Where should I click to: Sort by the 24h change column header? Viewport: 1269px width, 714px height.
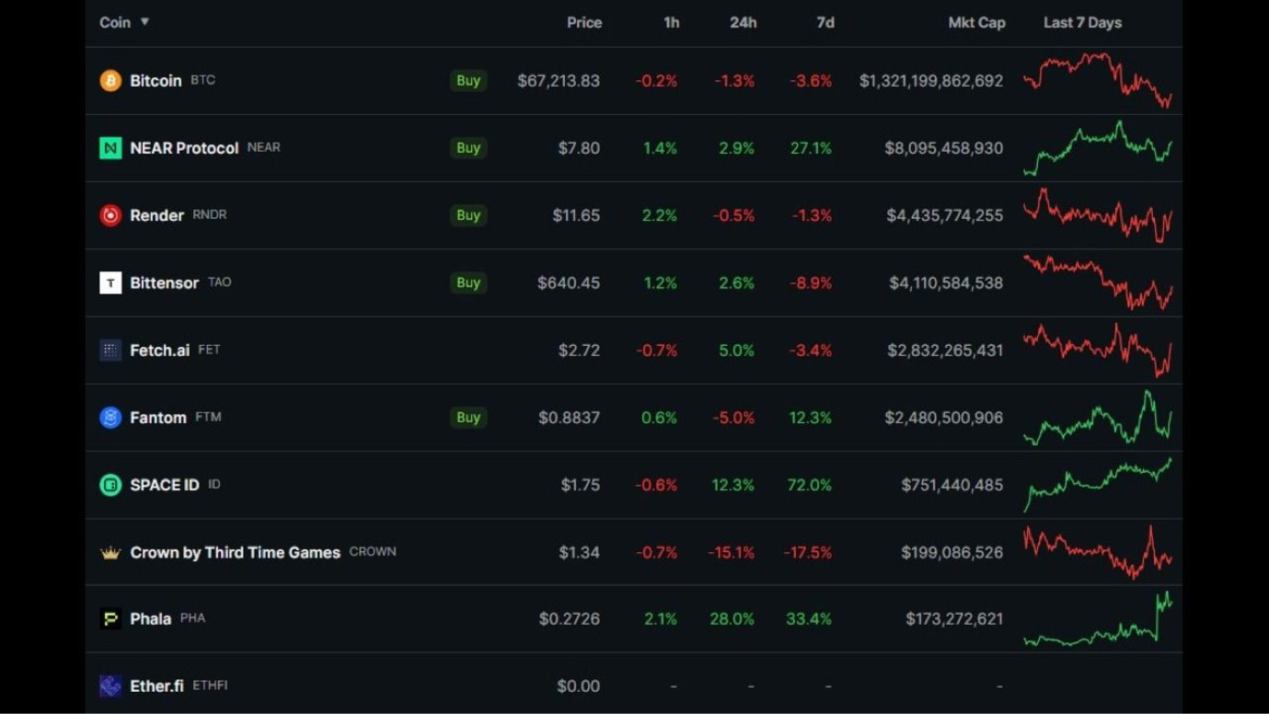pyautogui.click(x=743, y=23)
